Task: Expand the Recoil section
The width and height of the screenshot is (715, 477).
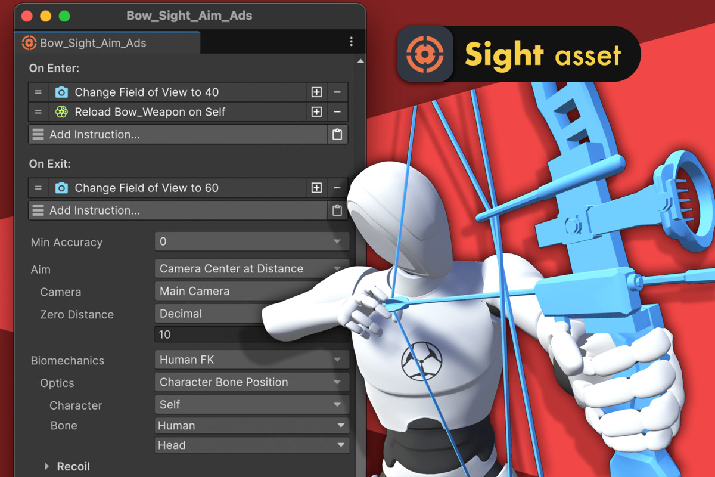Action: coord(47,466)
